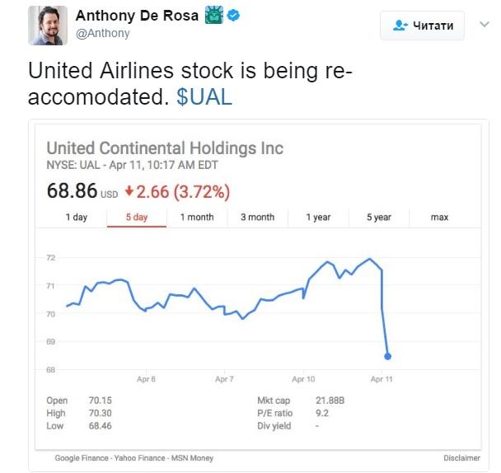Open the $UAL cashtag link
This screenshot has height=473, width=501.
click(x=204, y=96)
